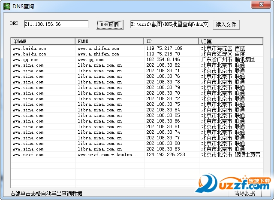Click the 清除数据 button
This screenshot has width=274, height=200.
(245, 193)
